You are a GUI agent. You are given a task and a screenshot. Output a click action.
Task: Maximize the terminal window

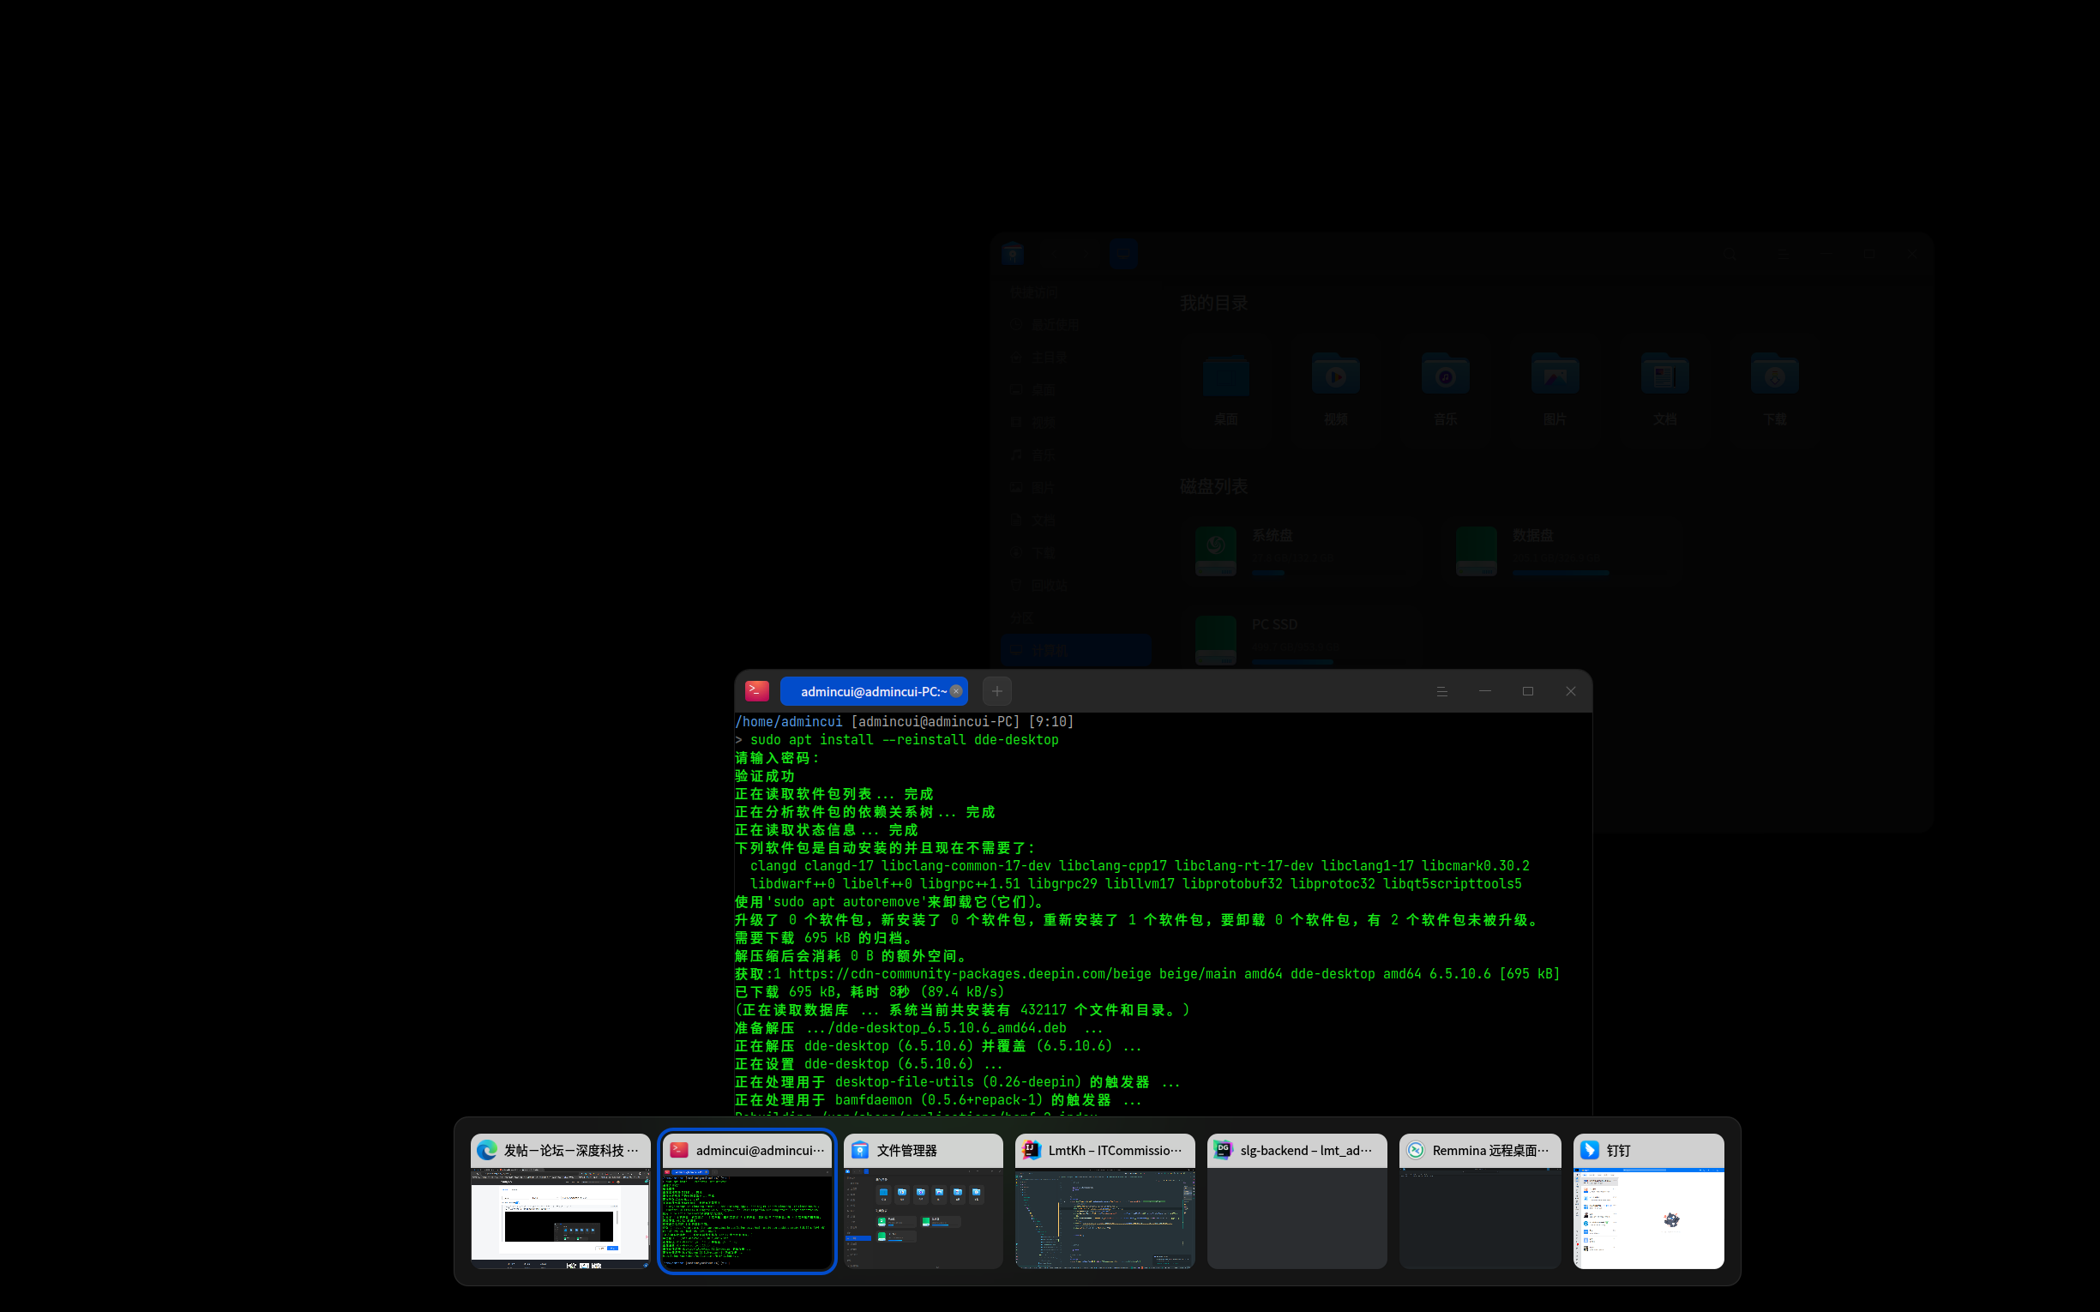pyautogui.click(x=1528, y=691)
